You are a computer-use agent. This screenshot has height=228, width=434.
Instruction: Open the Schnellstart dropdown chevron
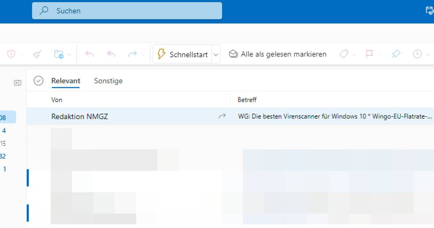[216, 54]
